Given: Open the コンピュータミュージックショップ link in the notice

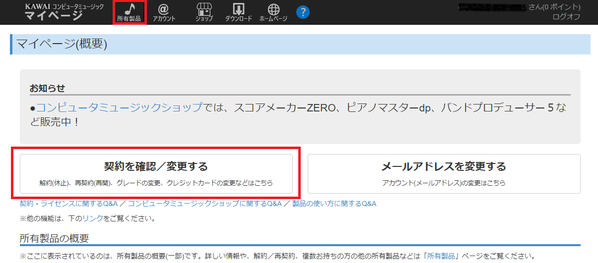Looking at the screenshot, I should [x=119, y=107].
